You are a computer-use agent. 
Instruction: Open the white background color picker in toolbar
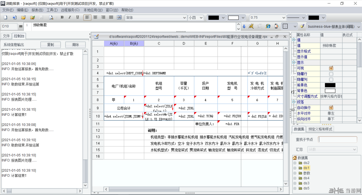[236, 18]
